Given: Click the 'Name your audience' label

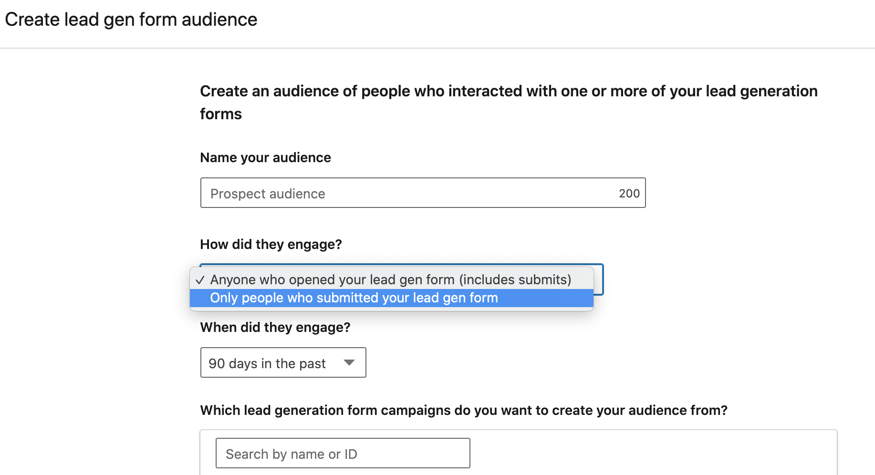Looking at the screenshot, I should click(265, 158).
